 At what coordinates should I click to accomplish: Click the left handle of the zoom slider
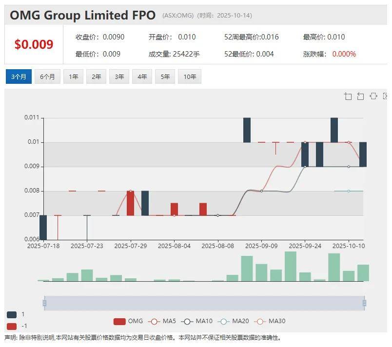tap(44, 303)
